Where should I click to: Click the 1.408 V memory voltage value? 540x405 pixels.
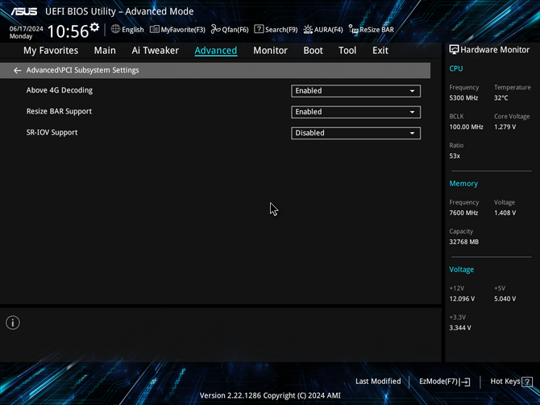click(x=505, y=213)
